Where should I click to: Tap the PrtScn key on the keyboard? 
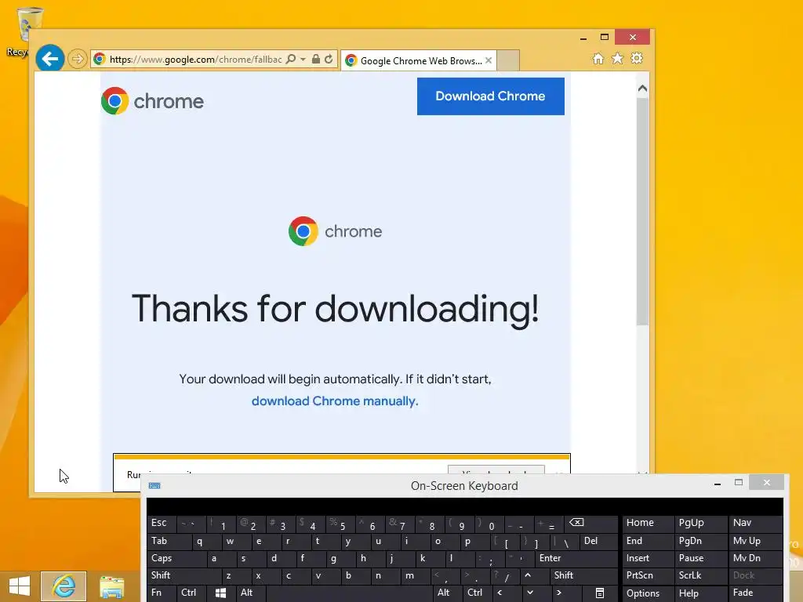click(x=647, y=575)
